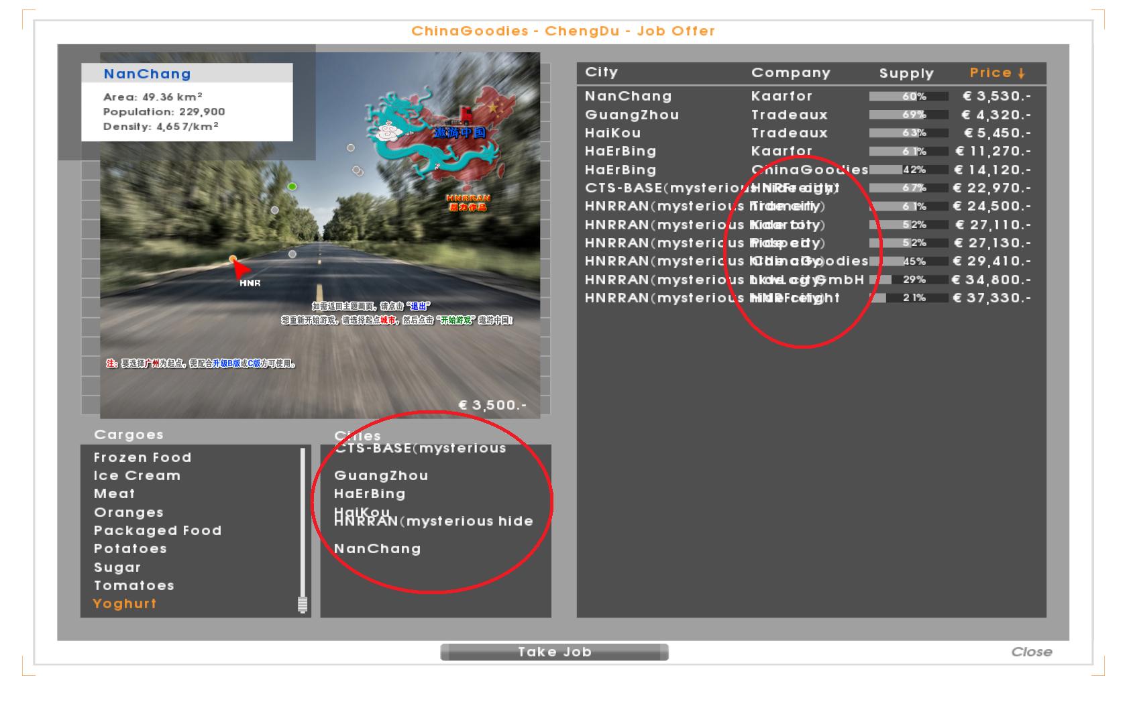This screenshot has width=1127, height=704.
Task: Choose HaErBing in the Cities list
Action: [370, 494]
